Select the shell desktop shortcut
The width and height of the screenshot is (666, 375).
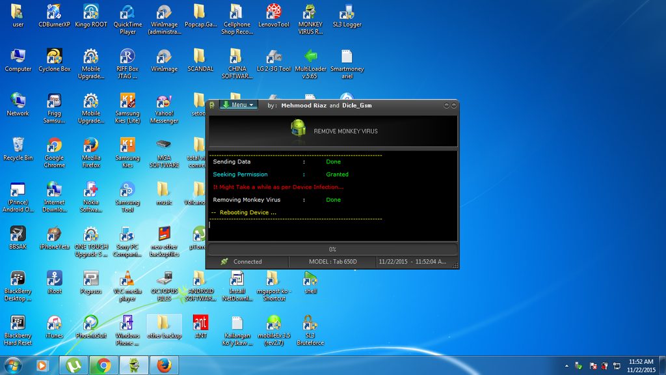310,283
